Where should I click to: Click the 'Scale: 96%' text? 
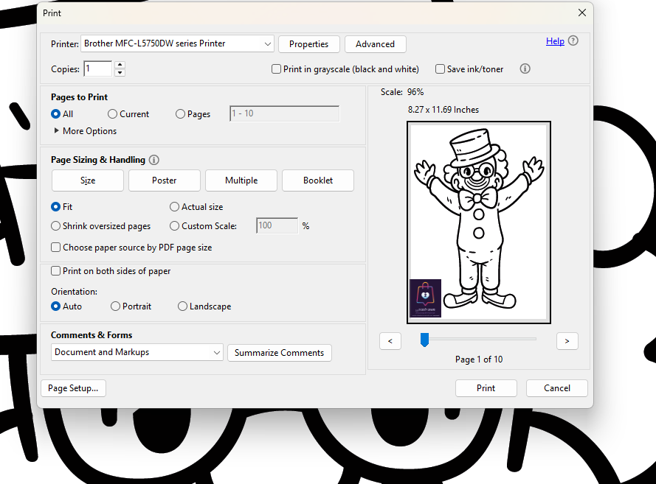pyautogui.click(x=402, y=92)
